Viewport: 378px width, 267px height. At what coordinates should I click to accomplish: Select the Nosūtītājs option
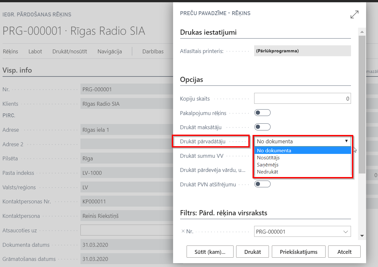tap(302, 157)
